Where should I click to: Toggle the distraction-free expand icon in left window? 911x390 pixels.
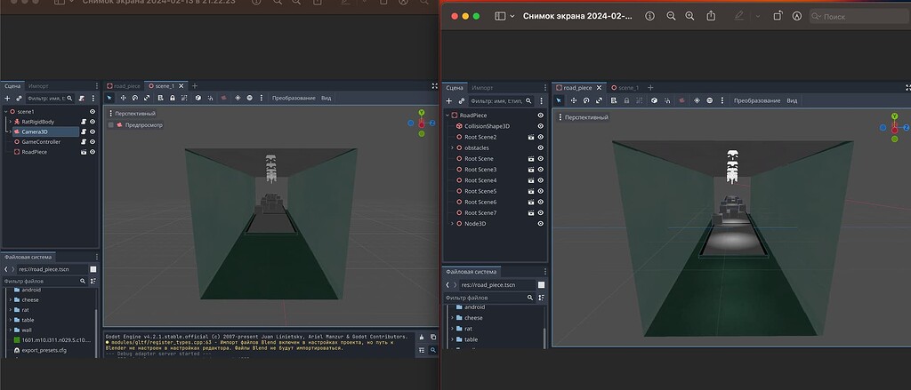coord(434,86)
